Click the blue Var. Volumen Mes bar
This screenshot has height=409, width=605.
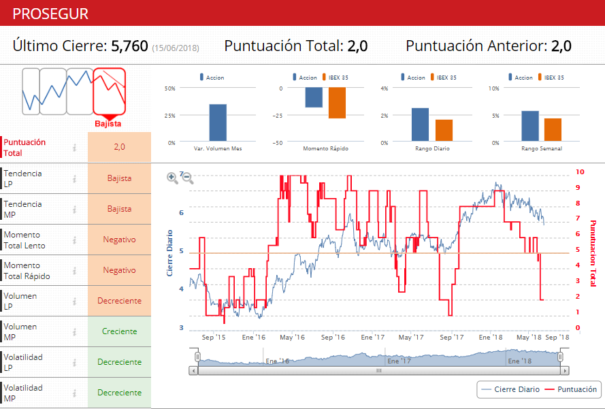[x=218, y=122]
